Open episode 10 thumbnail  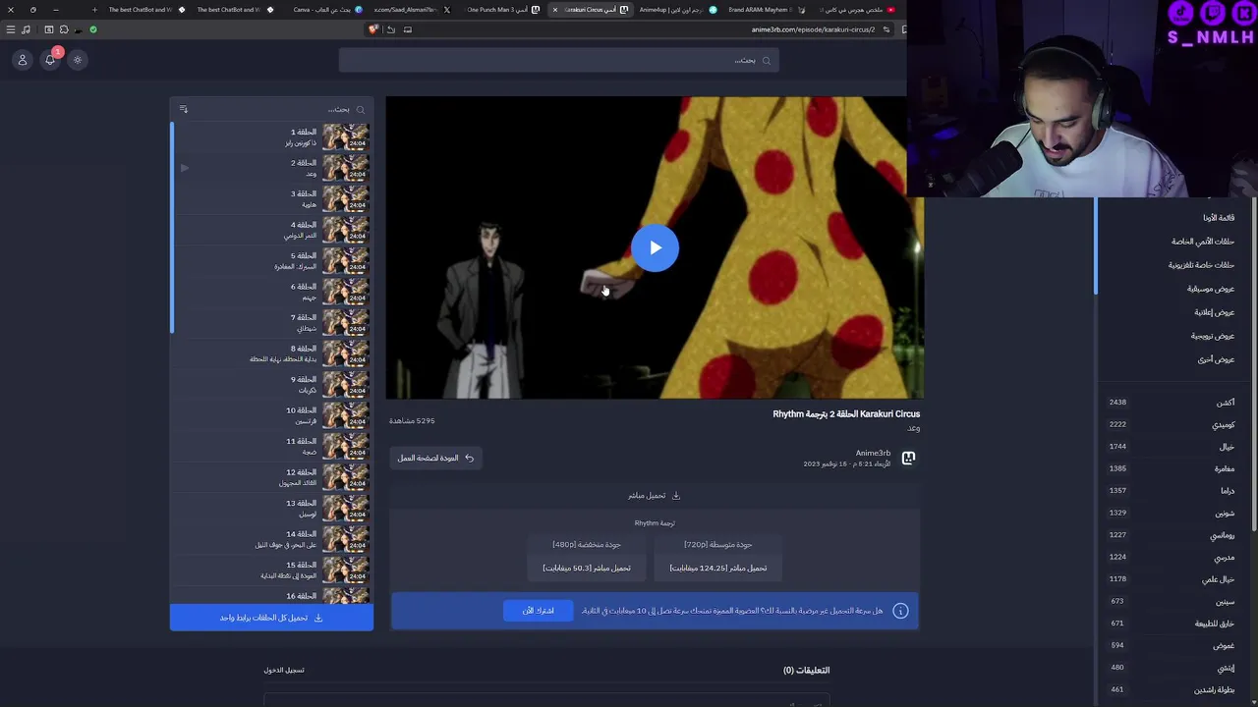click(345, 415)
